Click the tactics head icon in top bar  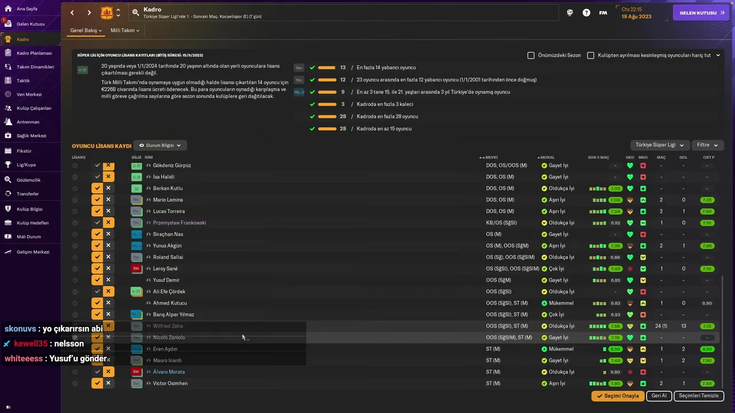coord(570,13)
